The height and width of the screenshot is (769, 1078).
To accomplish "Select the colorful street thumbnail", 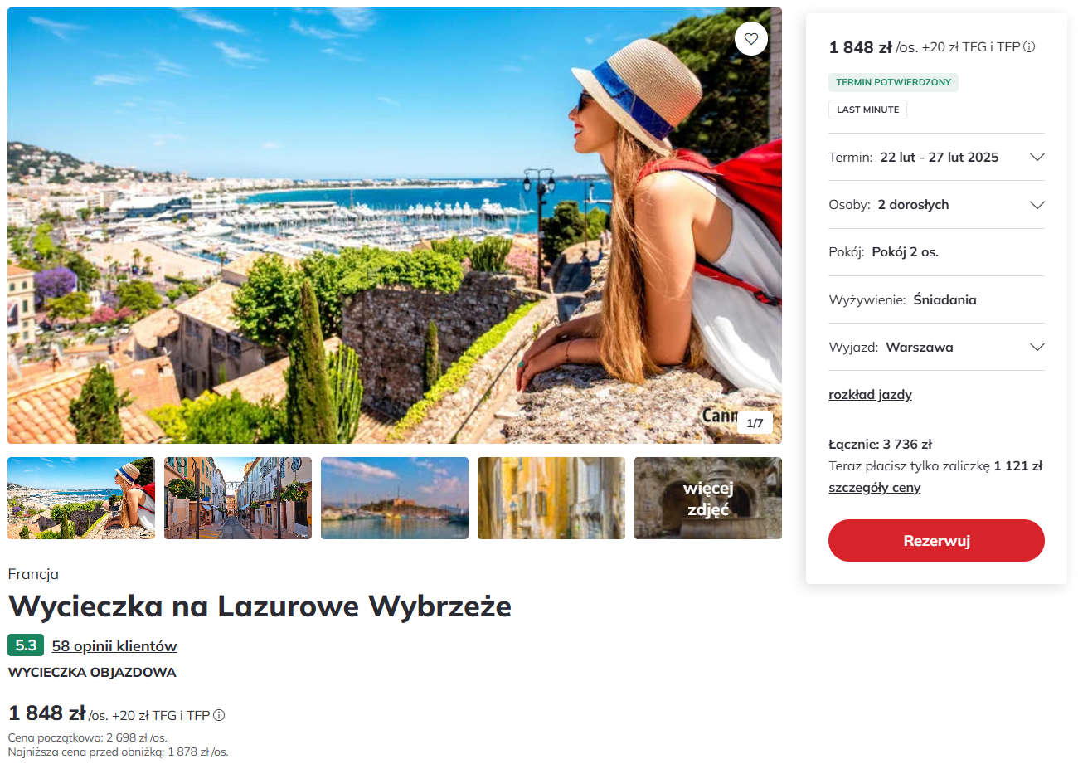I will click(238, 498).
